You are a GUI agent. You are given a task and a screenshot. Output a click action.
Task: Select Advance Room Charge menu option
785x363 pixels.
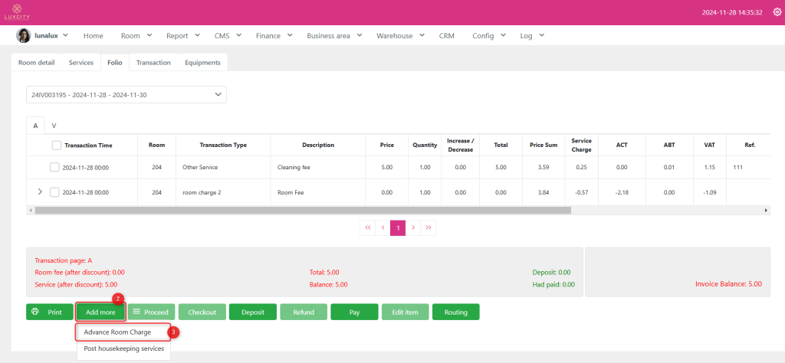pyautogui.click(x=117, y=332)
